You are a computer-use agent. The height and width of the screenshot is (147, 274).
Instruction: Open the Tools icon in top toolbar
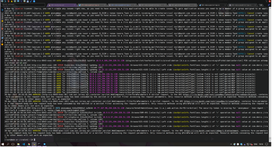(9, 1)
